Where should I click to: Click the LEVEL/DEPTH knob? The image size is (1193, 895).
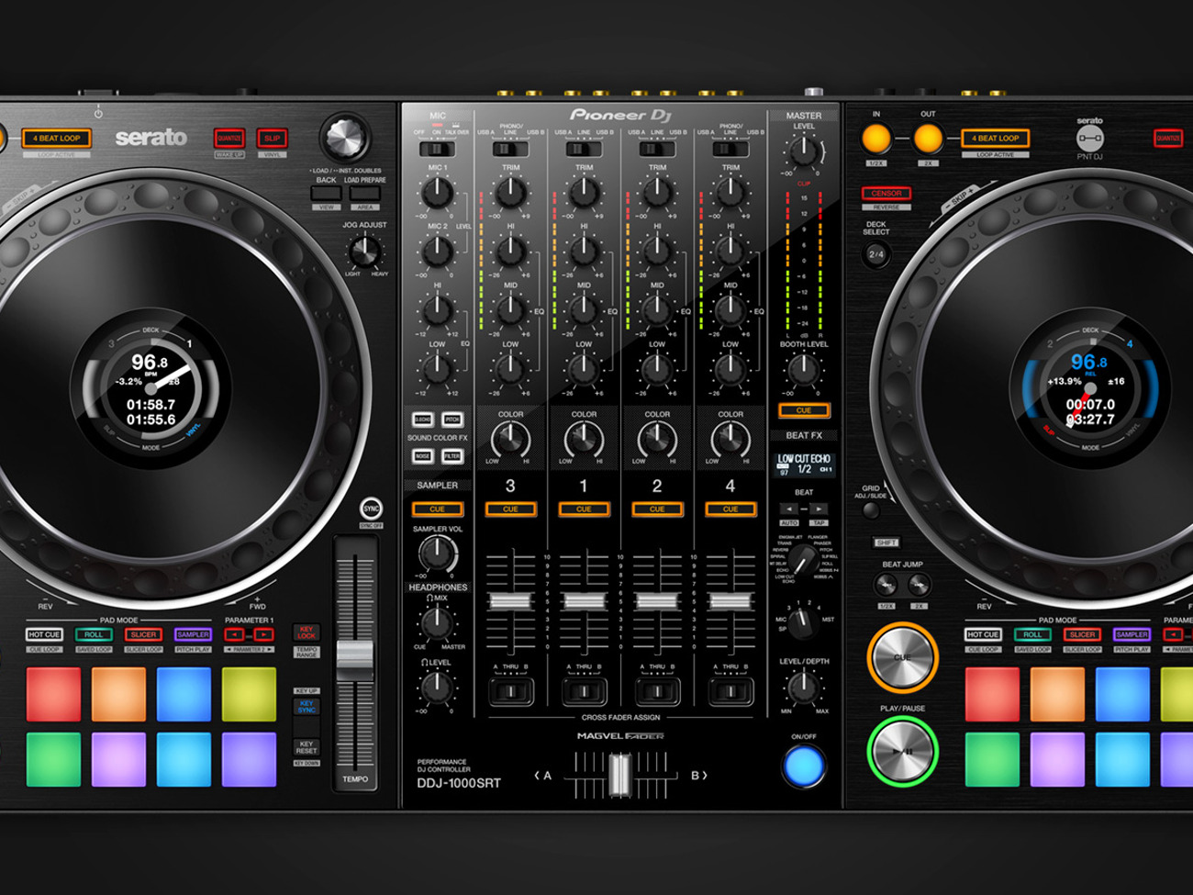point(803,687)
